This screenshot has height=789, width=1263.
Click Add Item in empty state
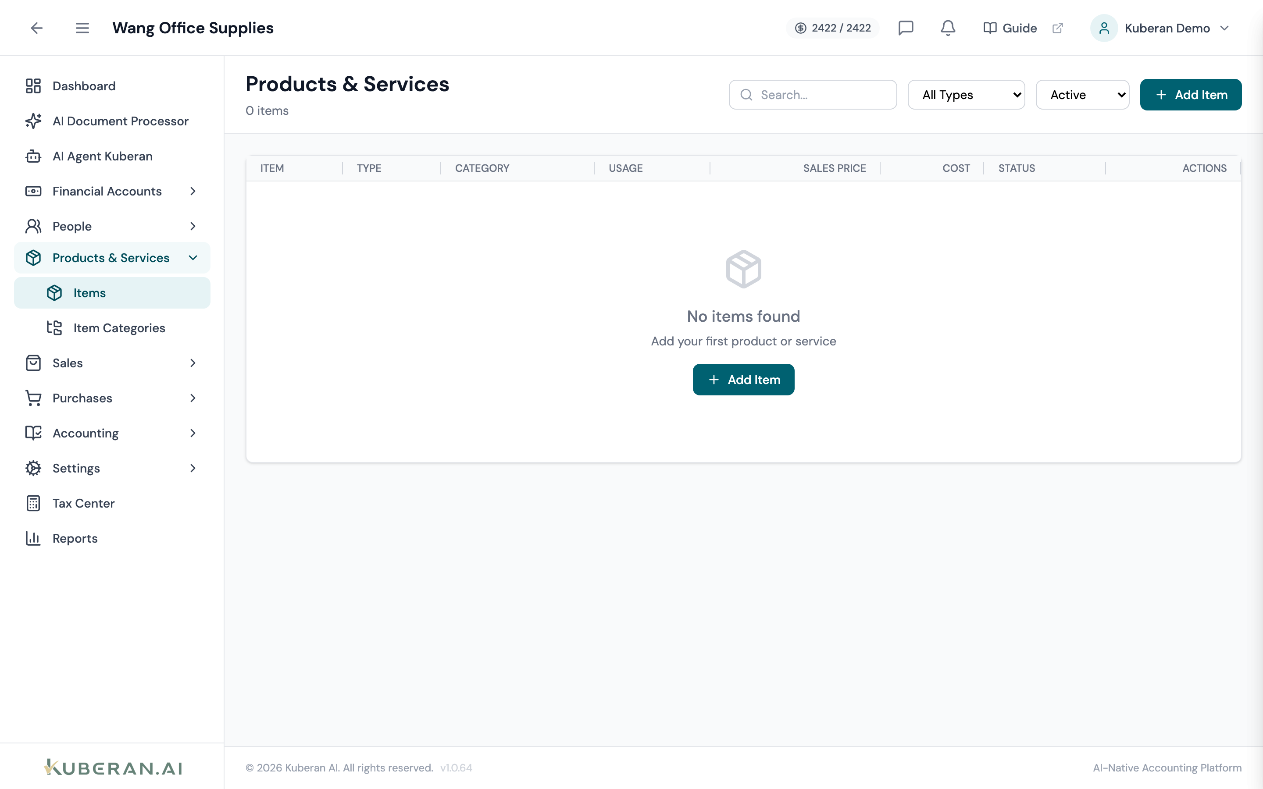tap(743, 379)
